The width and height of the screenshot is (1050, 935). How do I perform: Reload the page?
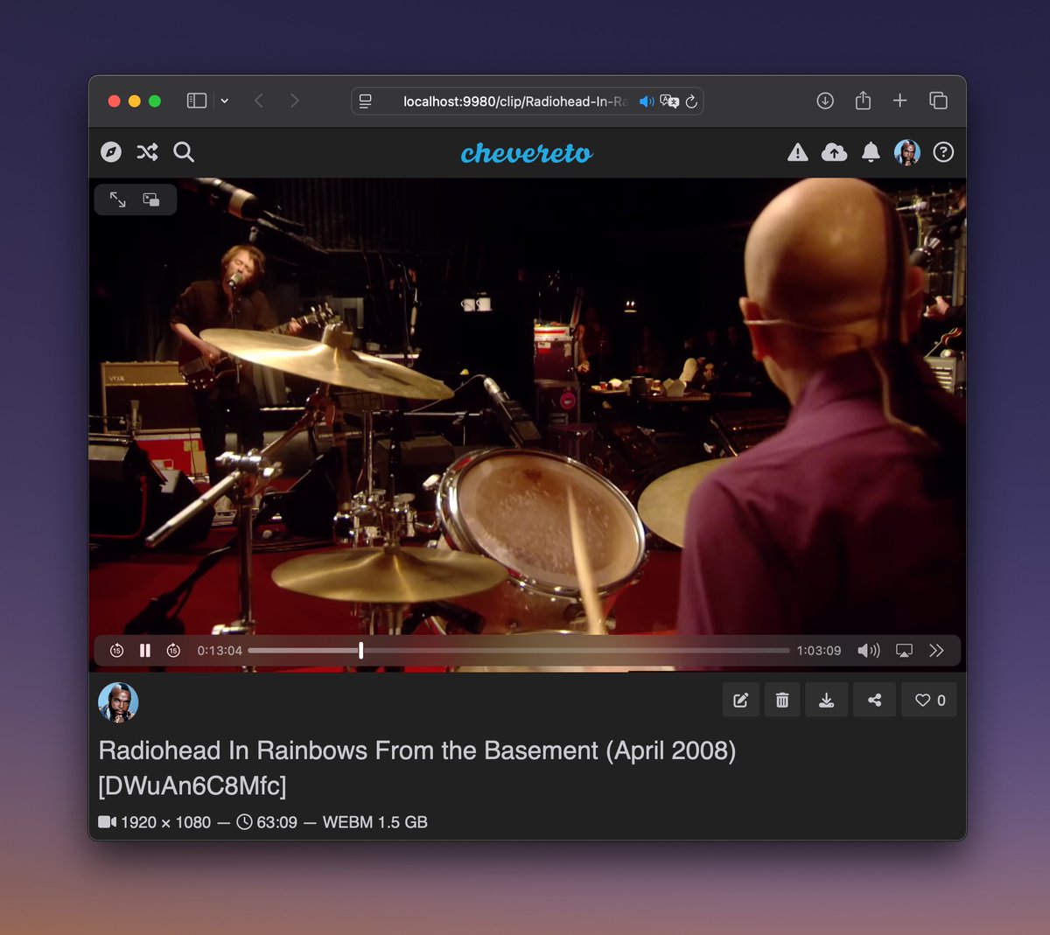(691, 101)
